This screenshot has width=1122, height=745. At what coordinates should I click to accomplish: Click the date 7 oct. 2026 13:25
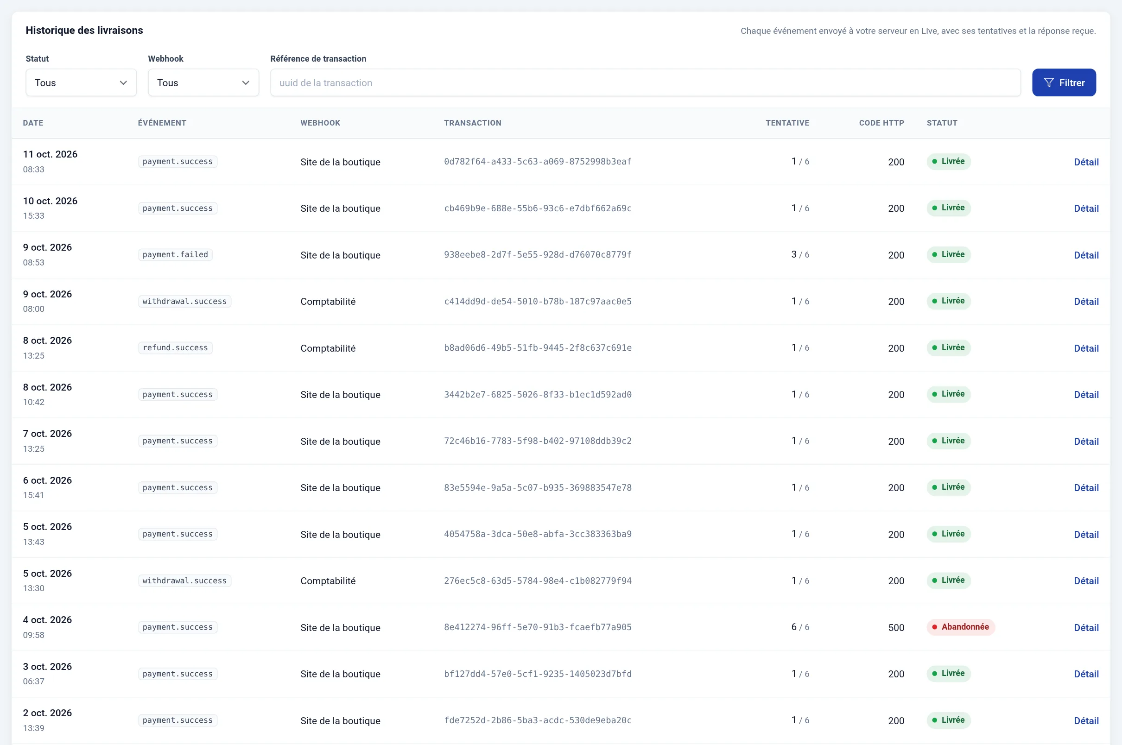click(48, 441)
